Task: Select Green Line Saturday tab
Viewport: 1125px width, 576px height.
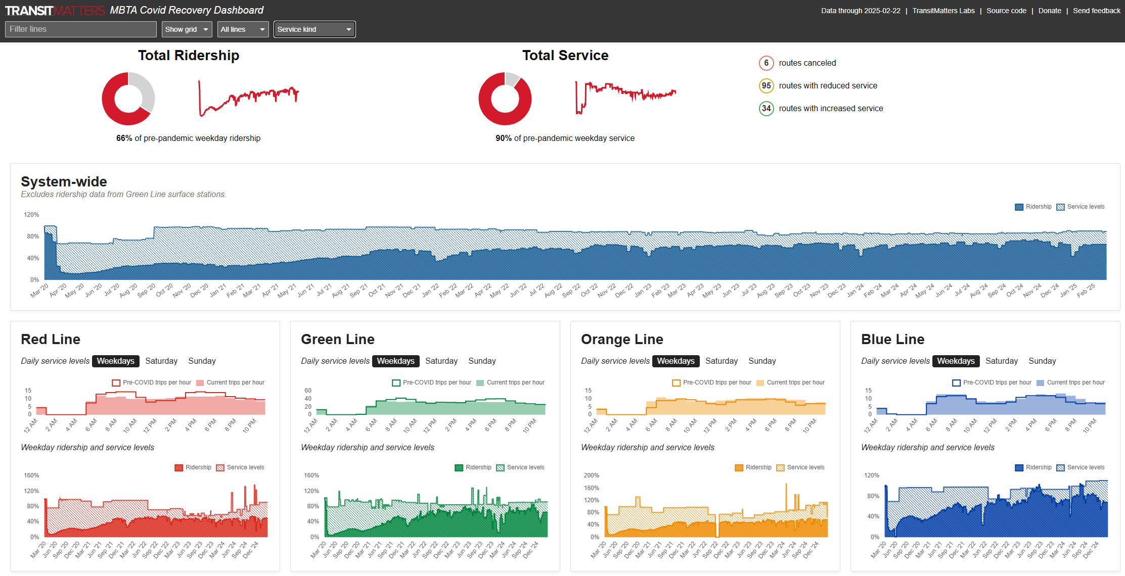Action: (x=441, y=361)
